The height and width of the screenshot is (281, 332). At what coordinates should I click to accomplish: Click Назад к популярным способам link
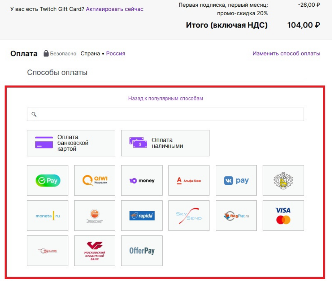[165, 99]
